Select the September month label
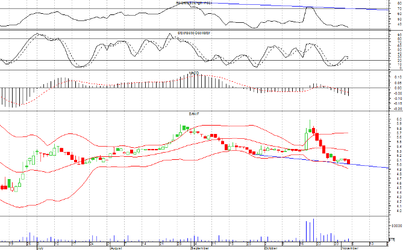 pos(200,248)
